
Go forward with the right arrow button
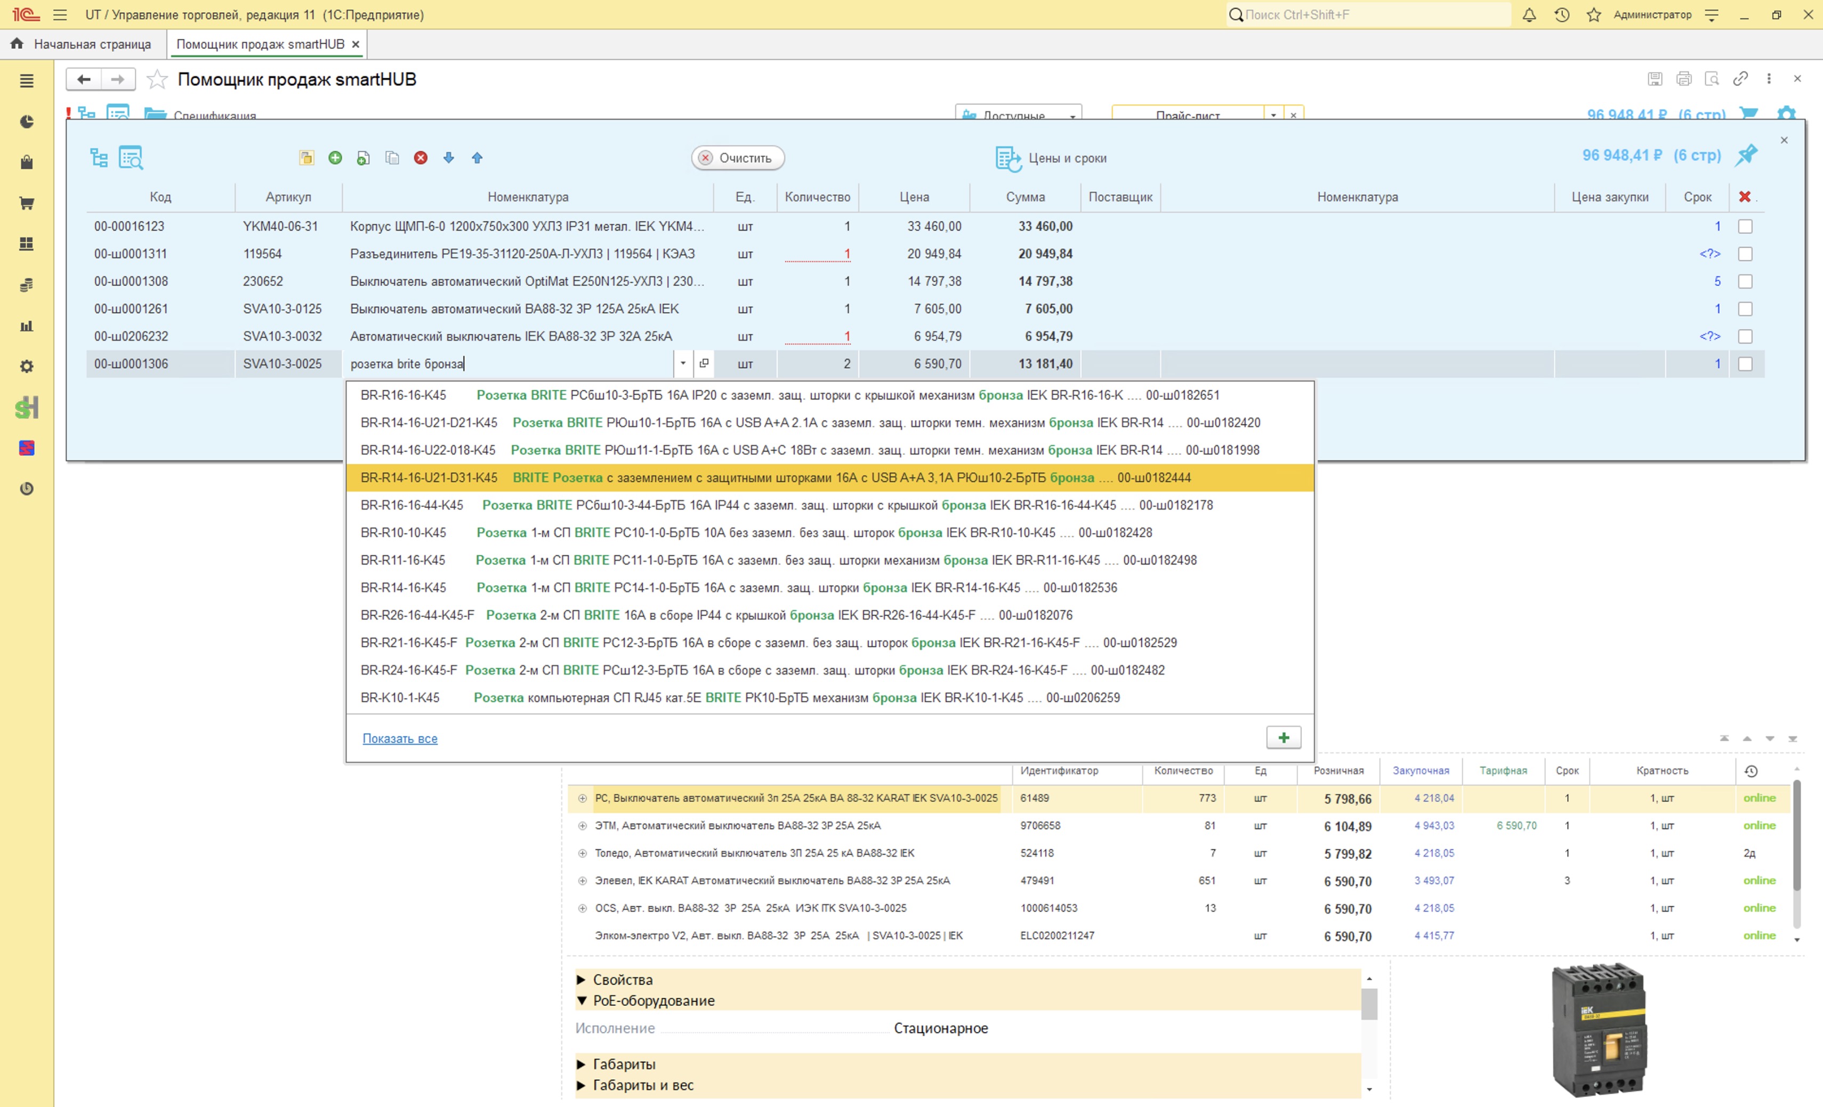pos(118,79)
